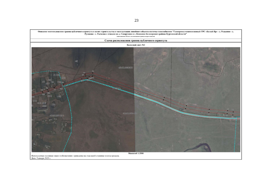This screenshot has width=273, height=193.
Task: Select the document title paragraph about "Газопровод межпоселковый"
Action: (136, 33)
